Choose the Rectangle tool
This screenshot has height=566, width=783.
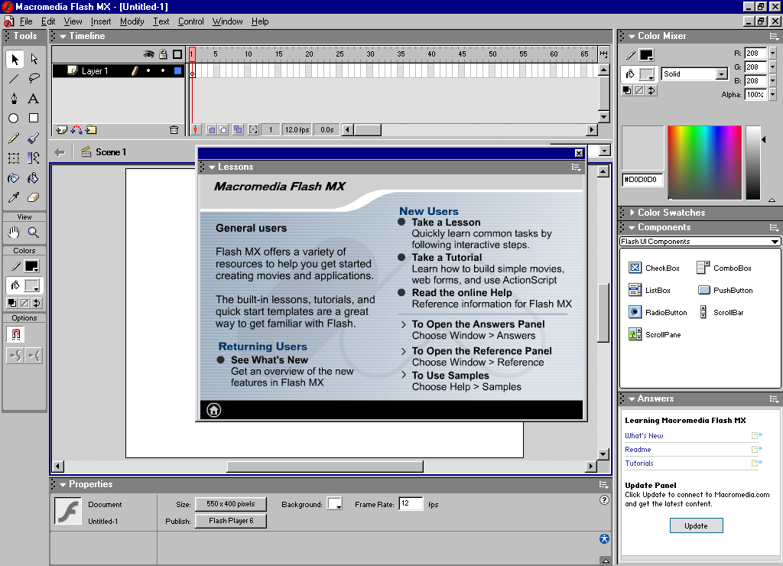(x=34, y=118)
